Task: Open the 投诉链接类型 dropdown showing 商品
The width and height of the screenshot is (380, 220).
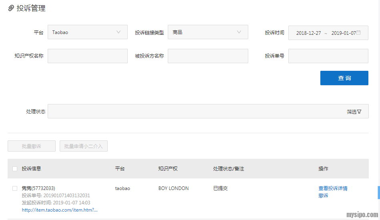Action: click(x=208, y=32)
